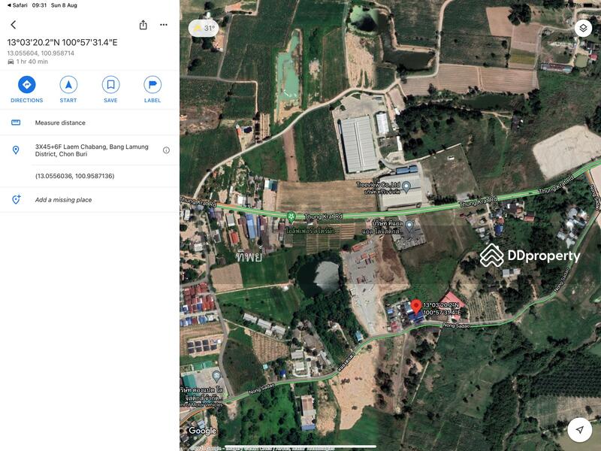Open the three-dot more options menu

point(164,25)
